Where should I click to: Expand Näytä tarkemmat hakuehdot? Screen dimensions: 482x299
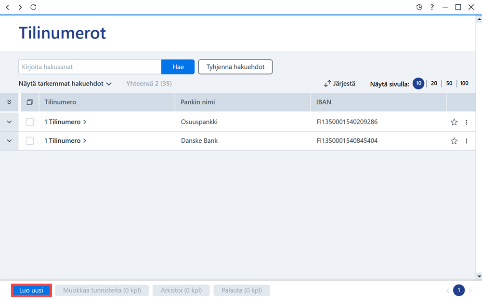point(65,84)
